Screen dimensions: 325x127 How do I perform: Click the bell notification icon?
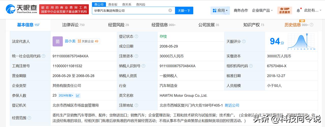[x=298, y=10]
